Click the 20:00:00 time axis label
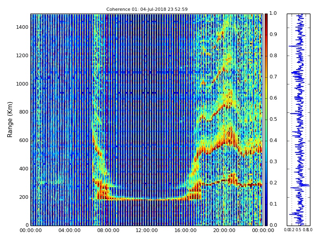This screenshot has width=320, height=240. pos(224,230)
